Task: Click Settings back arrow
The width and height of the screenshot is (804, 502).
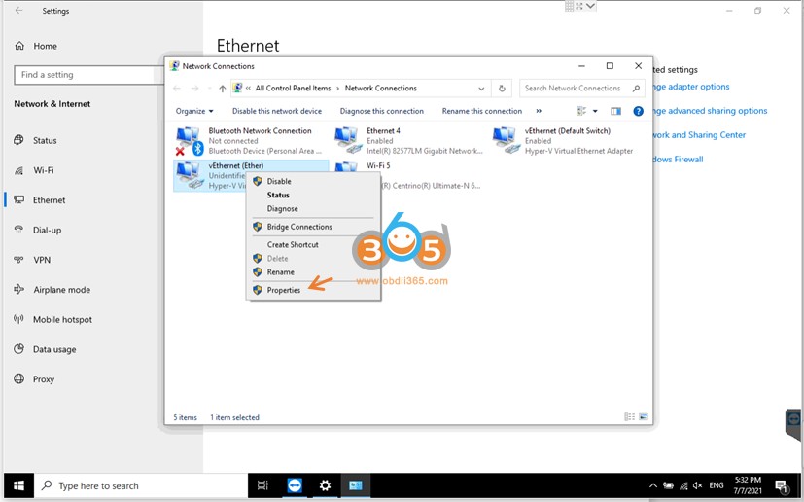Action: tap(19, 11)
